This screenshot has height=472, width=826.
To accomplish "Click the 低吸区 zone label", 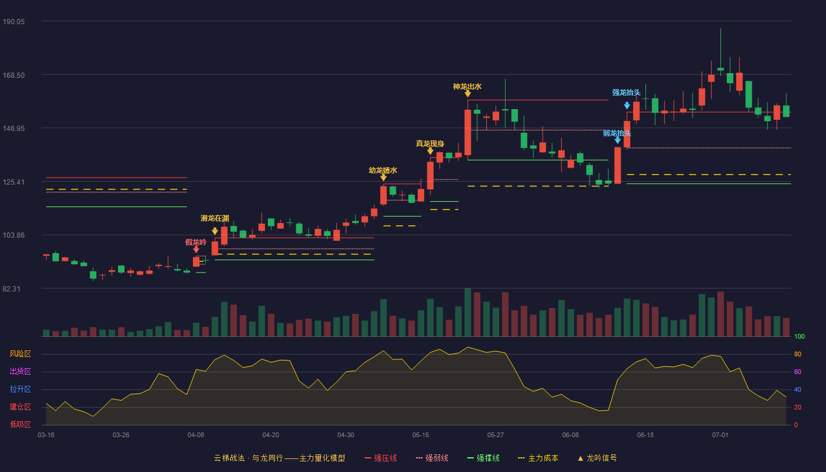I will point(20,424).
